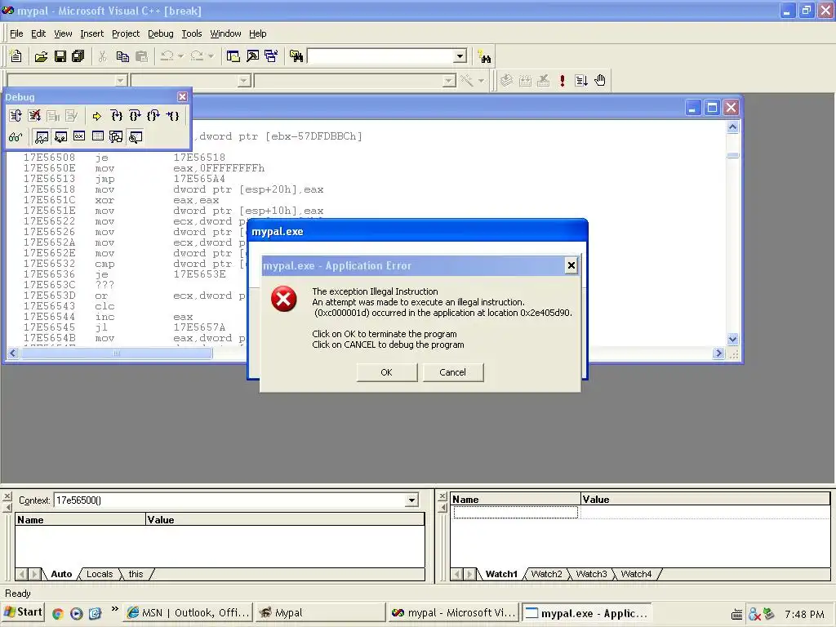This screenshot has width=836, height=627.
Task: Click Cancel to debug the program
Action: pos(452,372)
